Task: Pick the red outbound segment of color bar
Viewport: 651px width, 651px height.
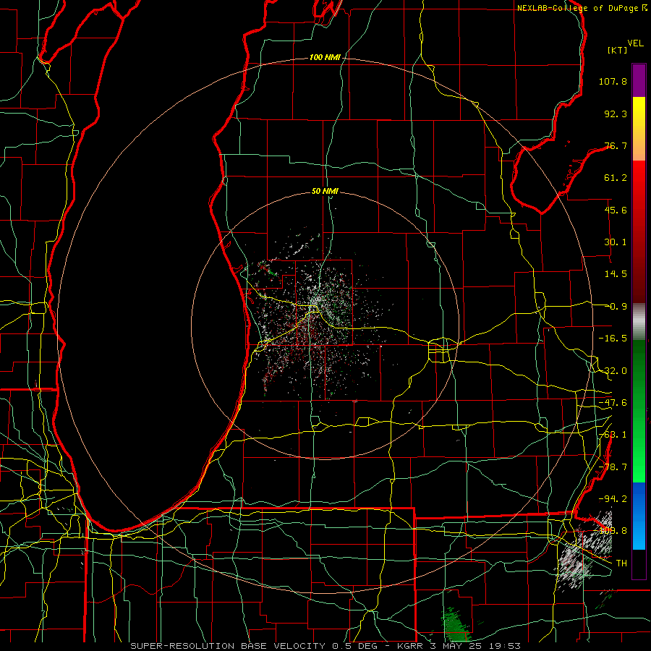Action: [x=639, y=231]
